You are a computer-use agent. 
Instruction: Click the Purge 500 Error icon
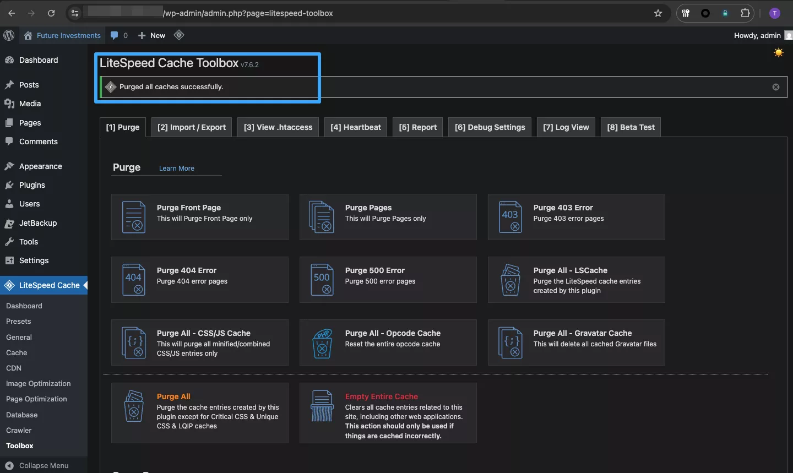(x=322, y=280)
